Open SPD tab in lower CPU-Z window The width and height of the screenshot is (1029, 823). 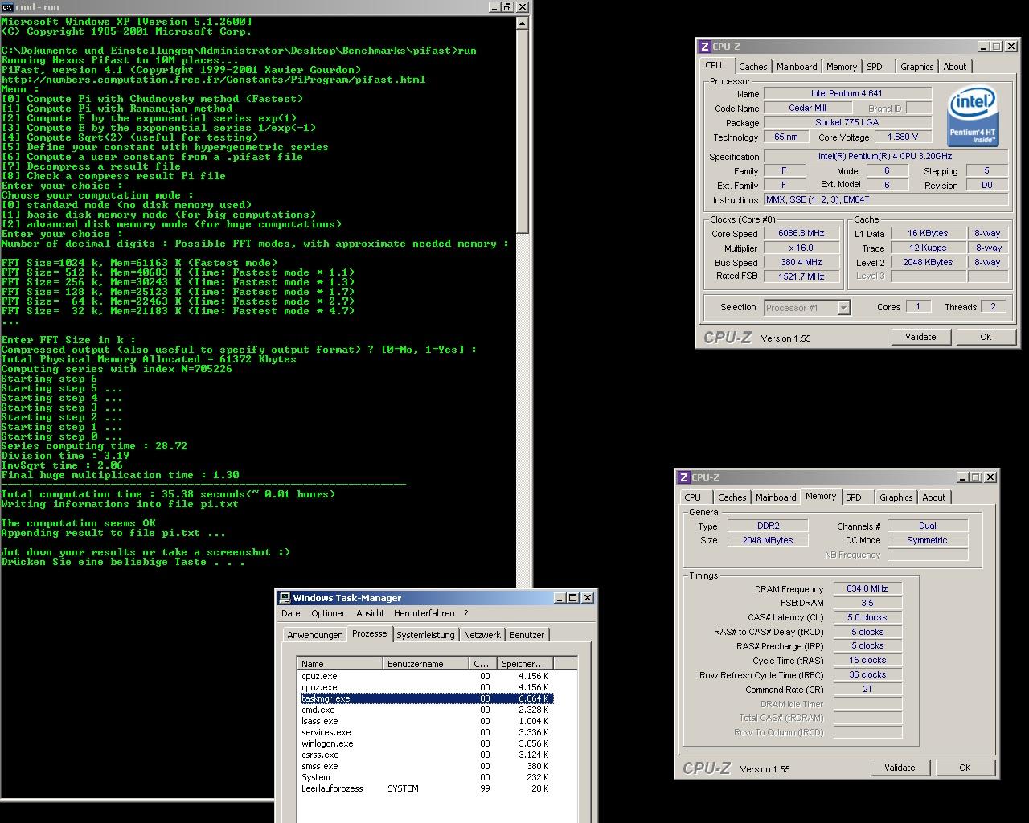pyautogui.click(x=854, y=497)
